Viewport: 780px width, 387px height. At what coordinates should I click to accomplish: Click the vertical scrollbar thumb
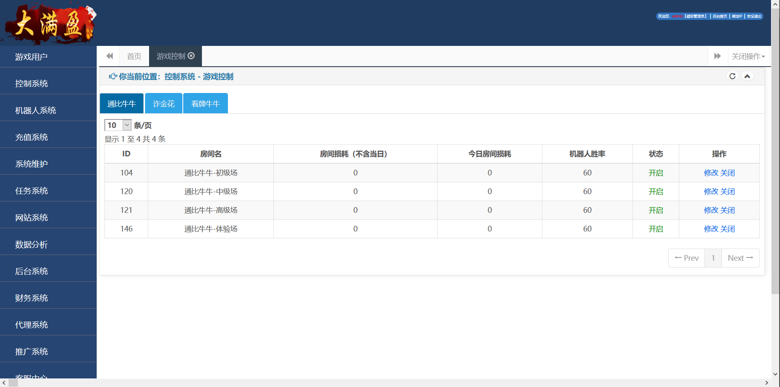tap(776, 151)
